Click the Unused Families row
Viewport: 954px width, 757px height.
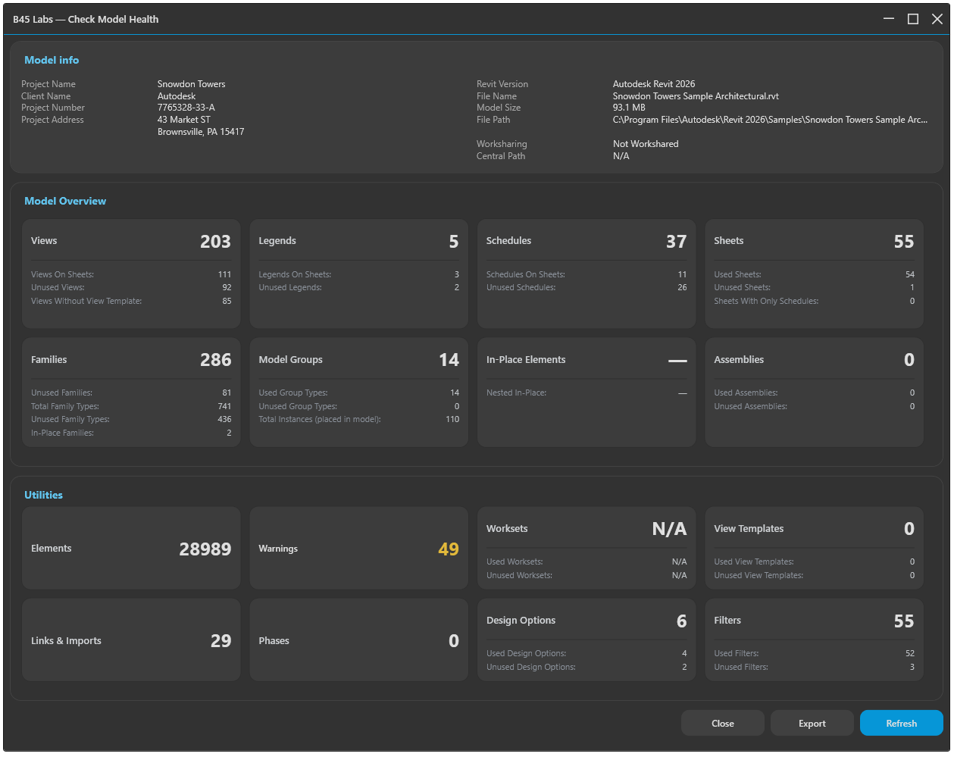tap(131, 393)
